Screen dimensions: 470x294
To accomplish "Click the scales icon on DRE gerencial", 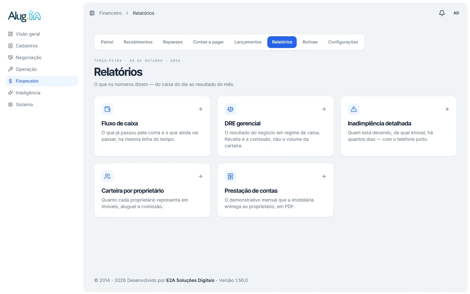I will tap(230, 109).
